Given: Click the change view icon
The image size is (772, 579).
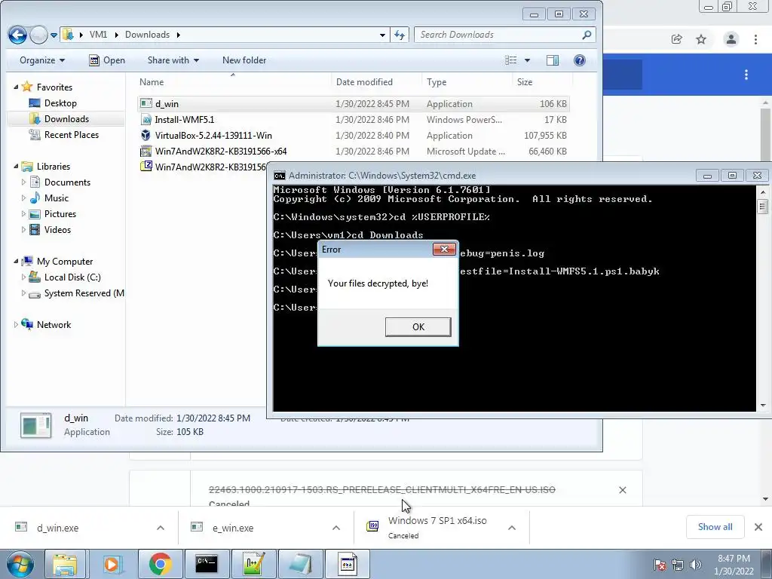Looking at the screenshot, I should tap(511, 60).
